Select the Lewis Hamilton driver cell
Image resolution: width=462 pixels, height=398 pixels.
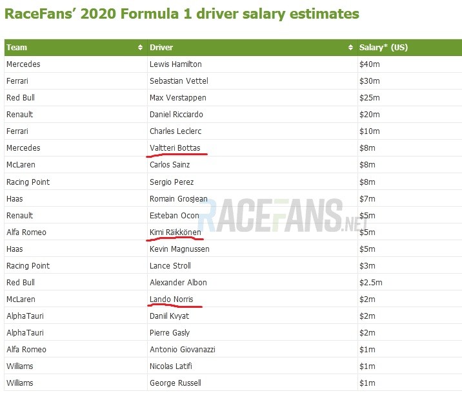point(176,64)
